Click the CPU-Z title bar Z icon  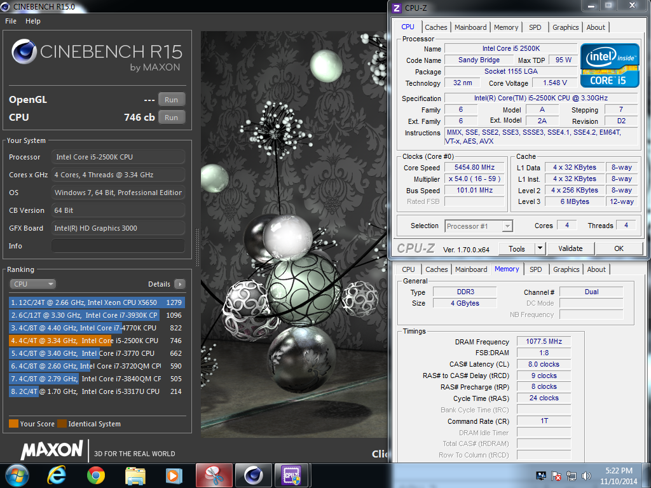tap(397, 8)
